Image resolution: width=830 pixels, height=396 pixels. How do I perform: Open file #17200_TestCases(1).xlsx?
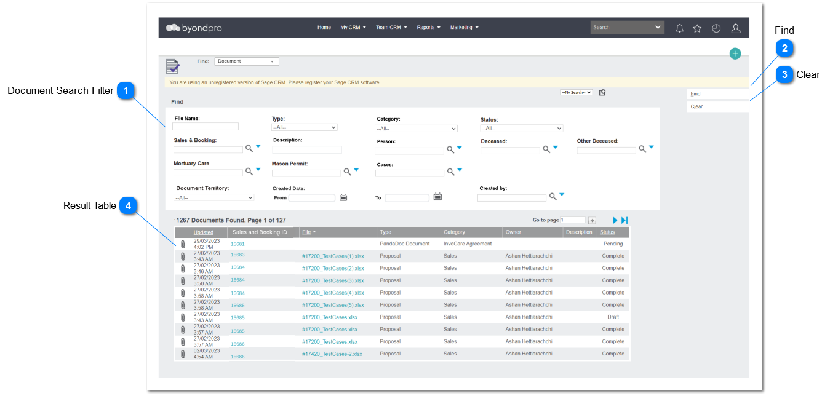[x=333, y=256]
